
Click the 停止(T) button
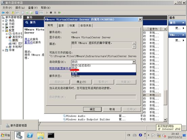81,82
